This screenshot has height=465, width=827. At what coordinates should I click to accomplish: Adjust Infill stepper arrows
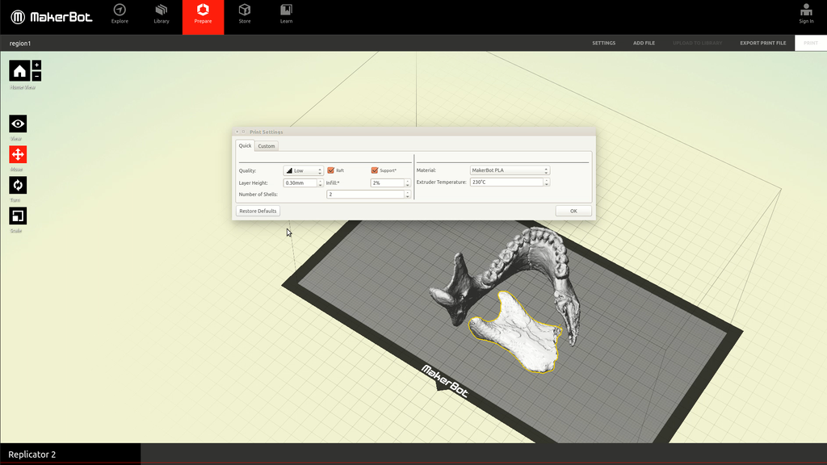(408, 183)
